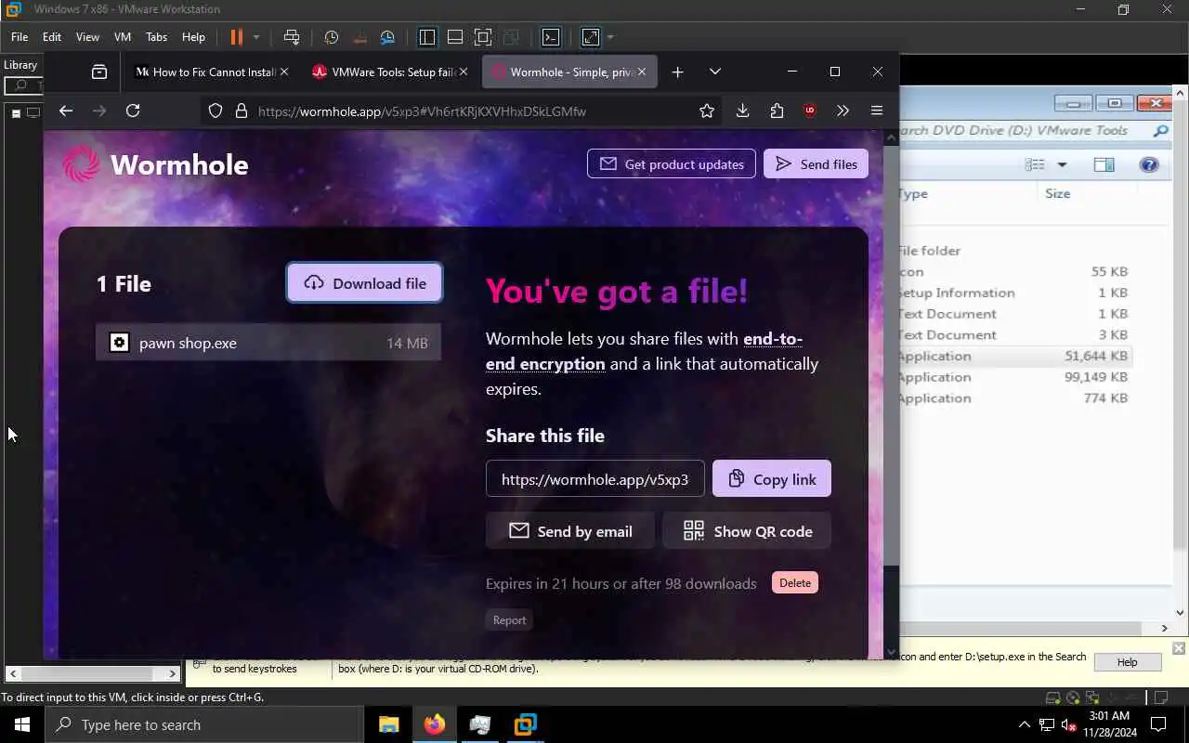Close the Wormhole tab
Viewport: 1189px width, 743px height.
tap(642, 72)
